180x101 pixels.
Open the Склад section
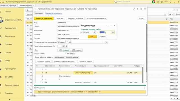(x=7, y=61)
